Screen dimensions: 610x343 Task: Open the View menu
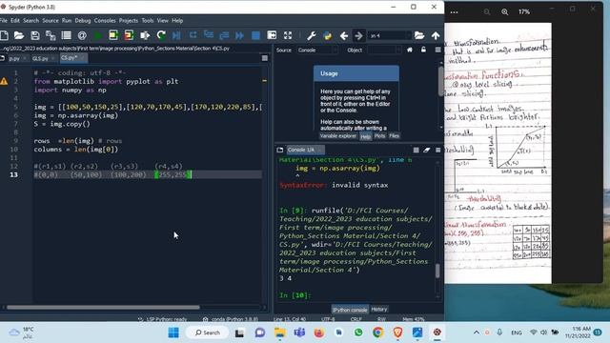coord(163,21)
